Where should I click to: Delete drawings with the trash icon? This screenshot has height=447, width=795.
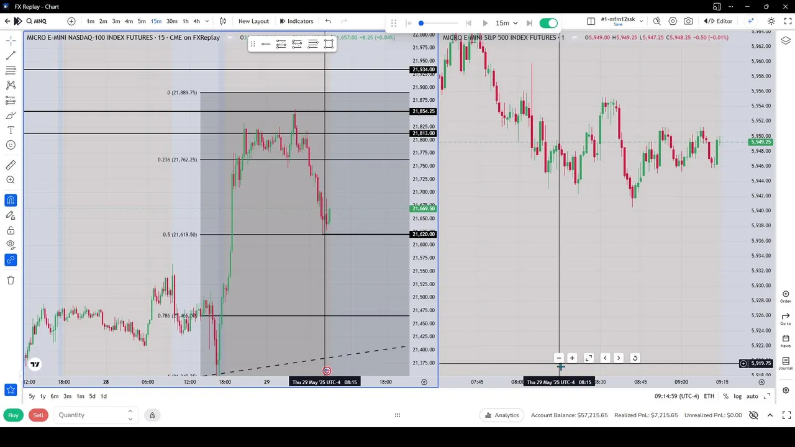coord(11,280)
